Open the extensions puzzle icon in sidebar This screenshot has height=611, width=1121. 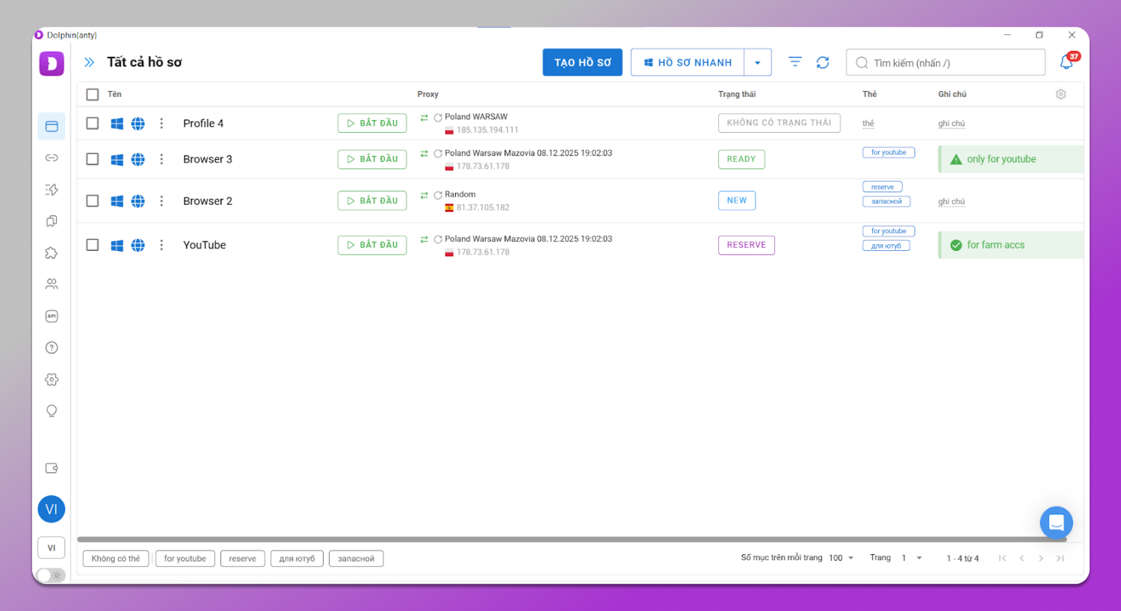pyautogui.click(x=52, y=253)
